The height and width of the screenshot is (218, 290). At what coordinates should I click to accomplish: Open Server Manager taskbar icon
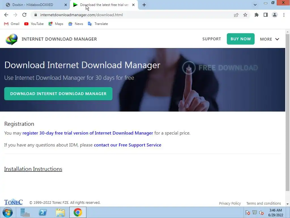25,212
